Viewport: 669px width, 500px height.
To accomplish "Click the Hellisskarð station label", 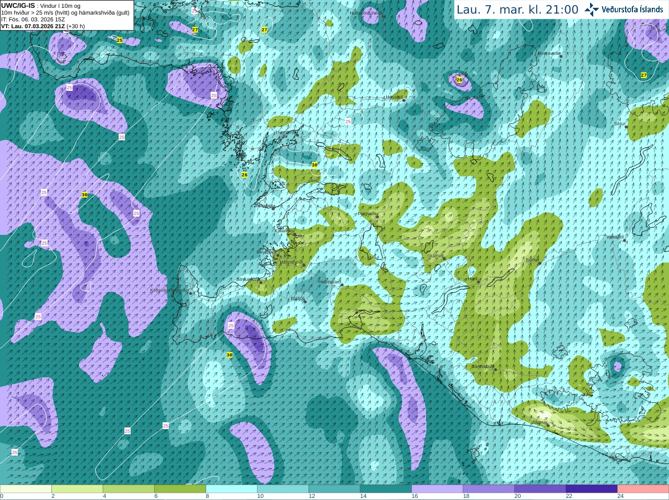I will (x=330, y=282).
